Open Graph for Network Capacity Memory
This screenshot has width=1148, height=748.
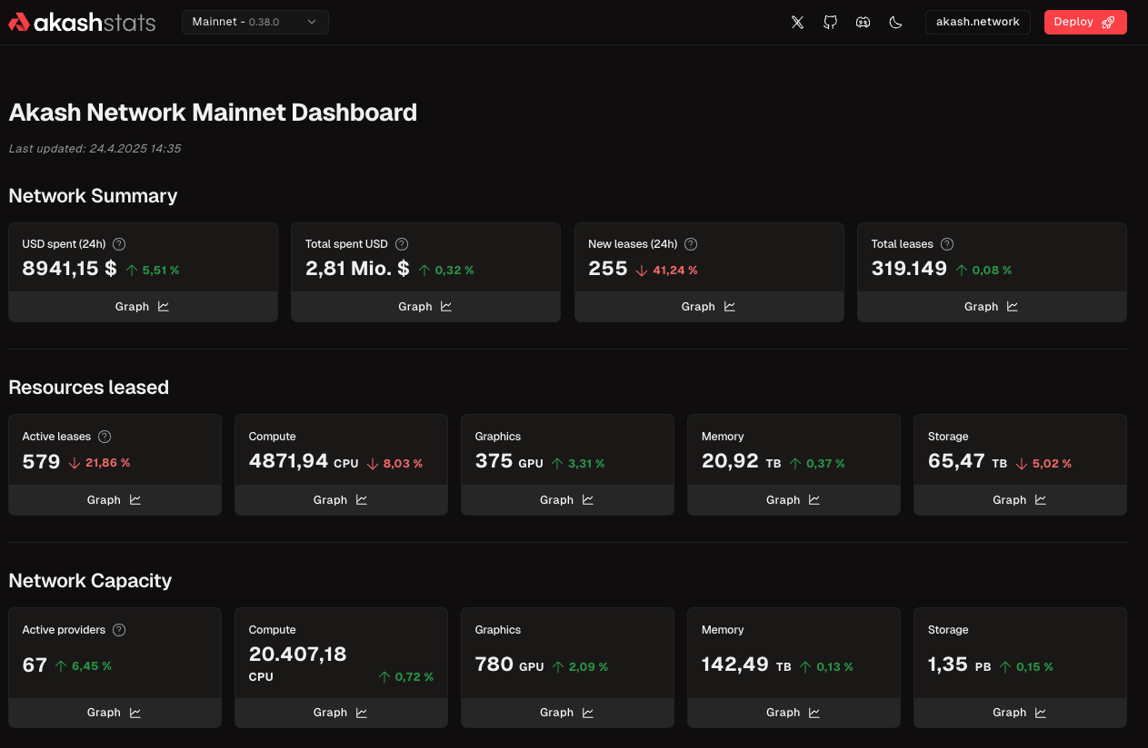coord(794,713)
